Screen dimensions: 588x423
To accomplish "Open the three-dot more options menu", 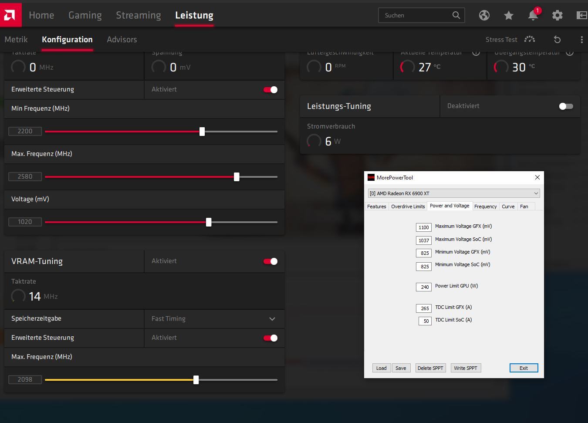I will coord(581,40).
